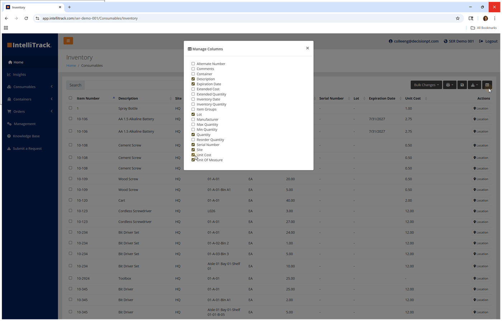The height and width of the screenshot is (321, 502).
Task: Check the Extended Cost checkbox
Action: 193,89
